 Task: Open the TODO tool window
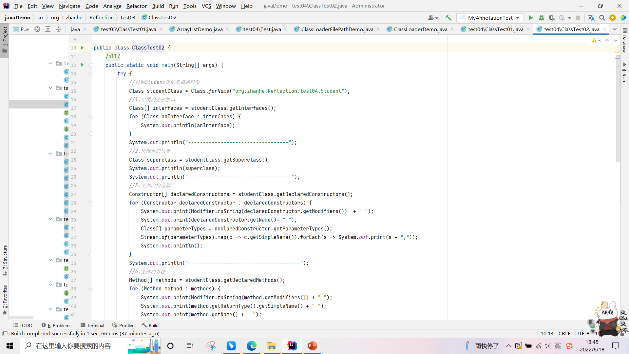pos(23,325)
